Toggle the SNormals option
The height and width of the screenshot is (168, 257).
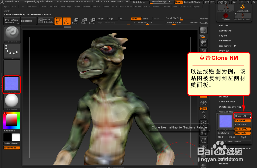point(242,133)
